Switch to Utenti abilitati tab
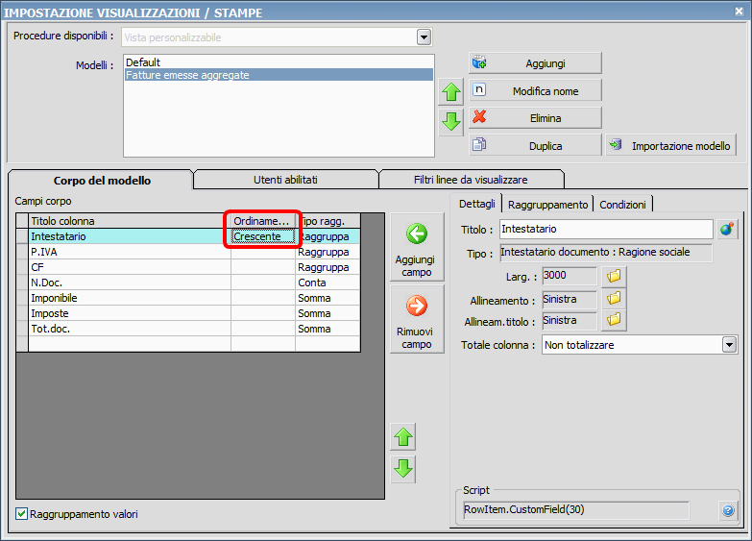Image resolution: width=752 pixels, height=541 pixels. click(x=285, y=180)
